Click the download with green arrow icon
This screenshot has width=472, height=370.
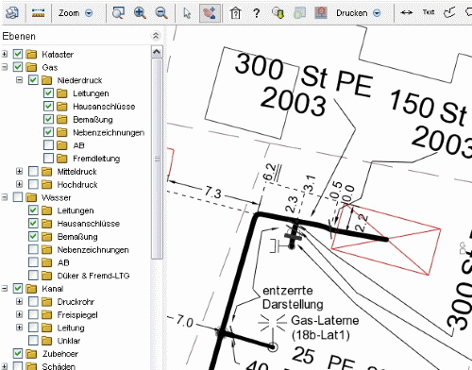[278, 13]
